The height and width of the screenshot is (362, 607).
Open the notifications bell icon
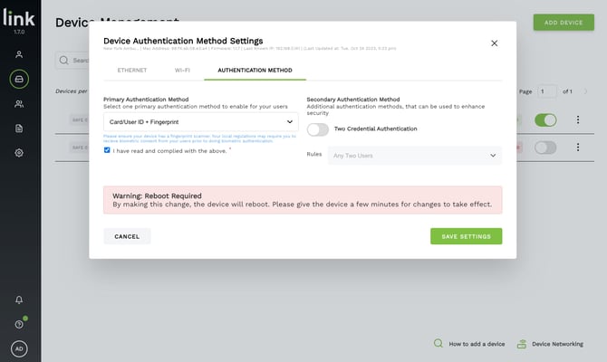tap(19, 300)
